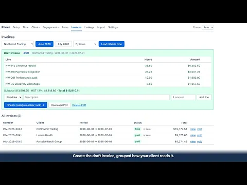Click invoice number INV-2026-0040

[12, 141]
